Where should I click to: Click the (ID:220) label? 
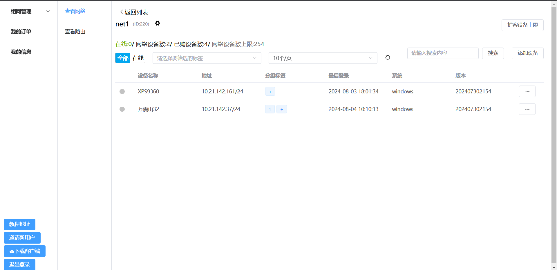pyautogui.click(x=141, y=24)
